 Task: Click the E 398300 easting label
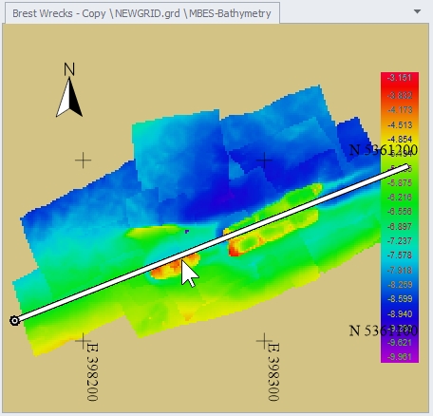pos(273,371)
